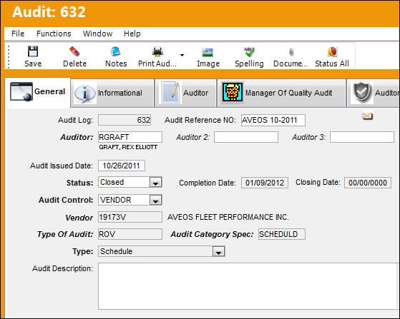Click the Status All pie chart icon
This screenshot has width=400, height=319.
click(x=332, y=51)
